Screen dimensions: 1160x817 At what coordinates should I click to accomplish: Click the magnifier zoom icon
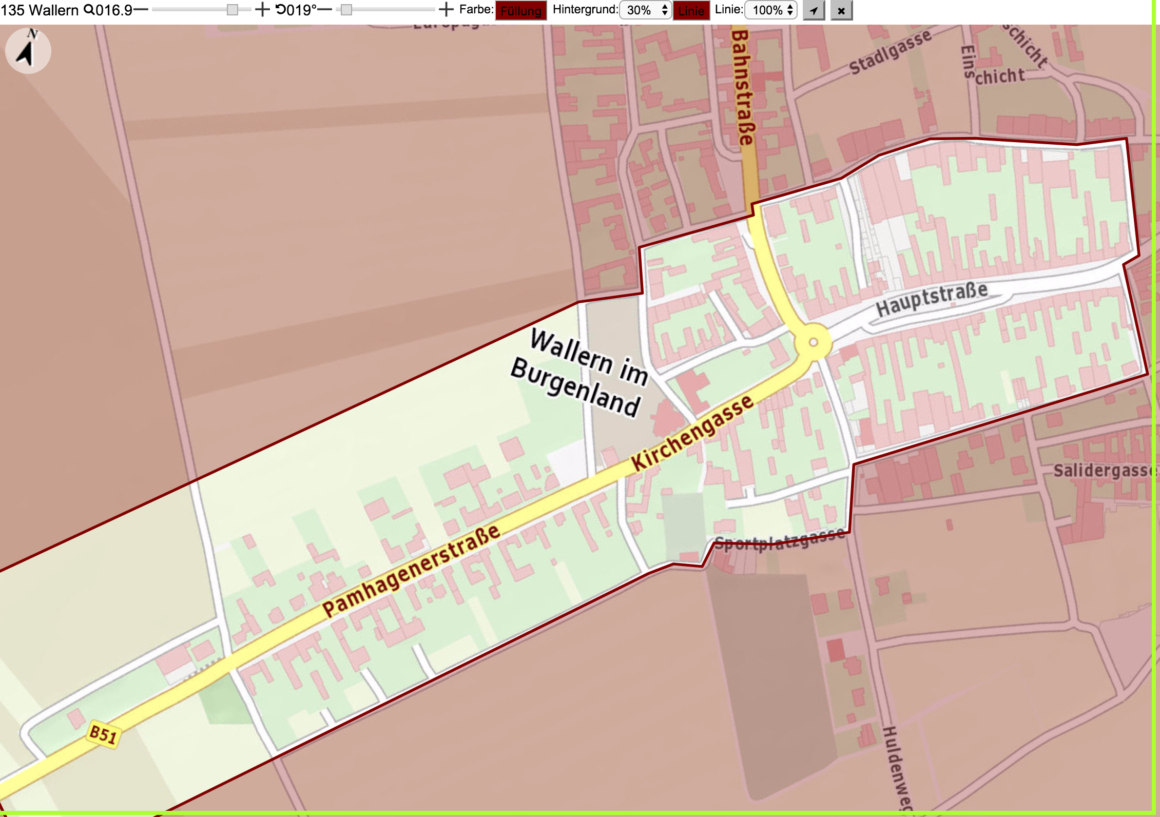(89, 10)
